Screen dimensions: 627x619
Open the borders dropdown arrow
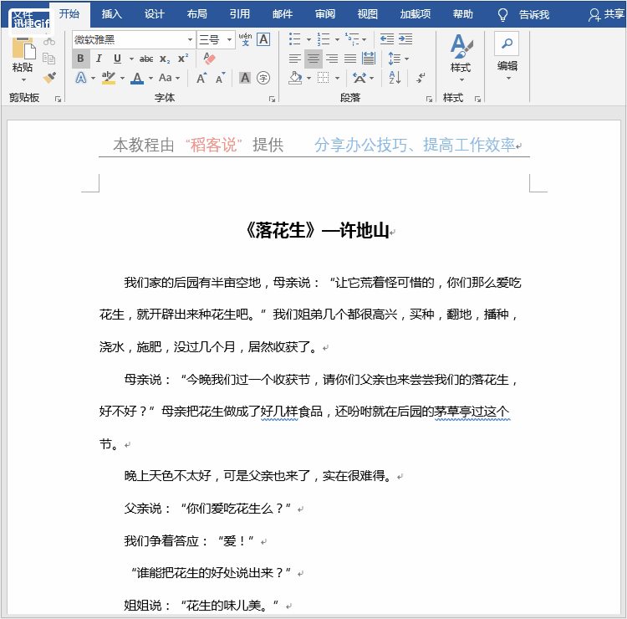click(x=337, y=78)
